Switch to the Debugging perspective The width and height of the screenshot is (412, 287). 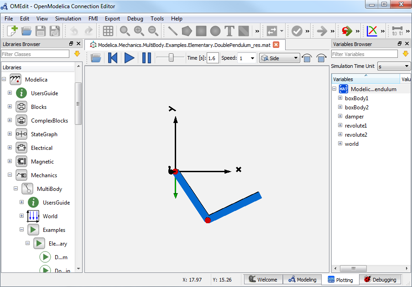pos(380,279)
